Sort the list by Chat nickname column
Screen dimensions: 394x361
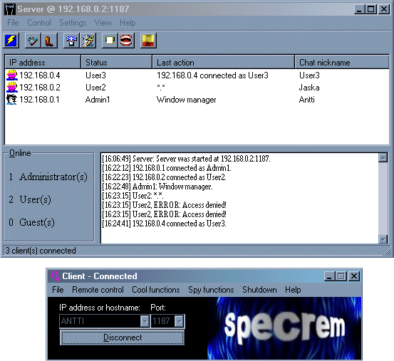tap(342, 62)
